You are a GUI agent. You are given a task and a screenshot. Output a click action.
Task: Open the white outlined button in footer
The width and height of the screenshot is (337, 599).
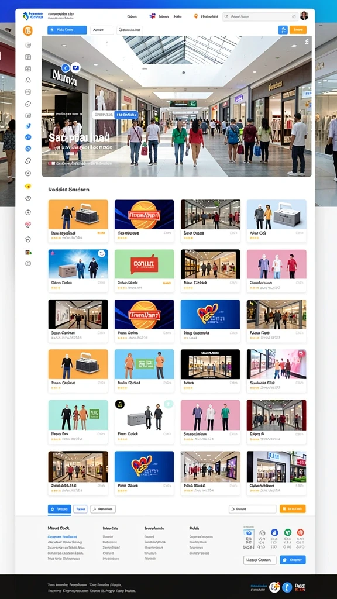click(x=260, y=560)
